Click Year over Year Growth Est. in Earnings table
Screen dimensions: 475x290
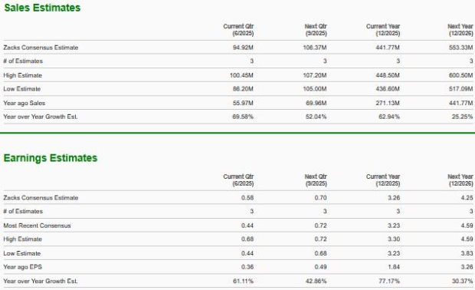pyautogui.click(x=41, y=282)
